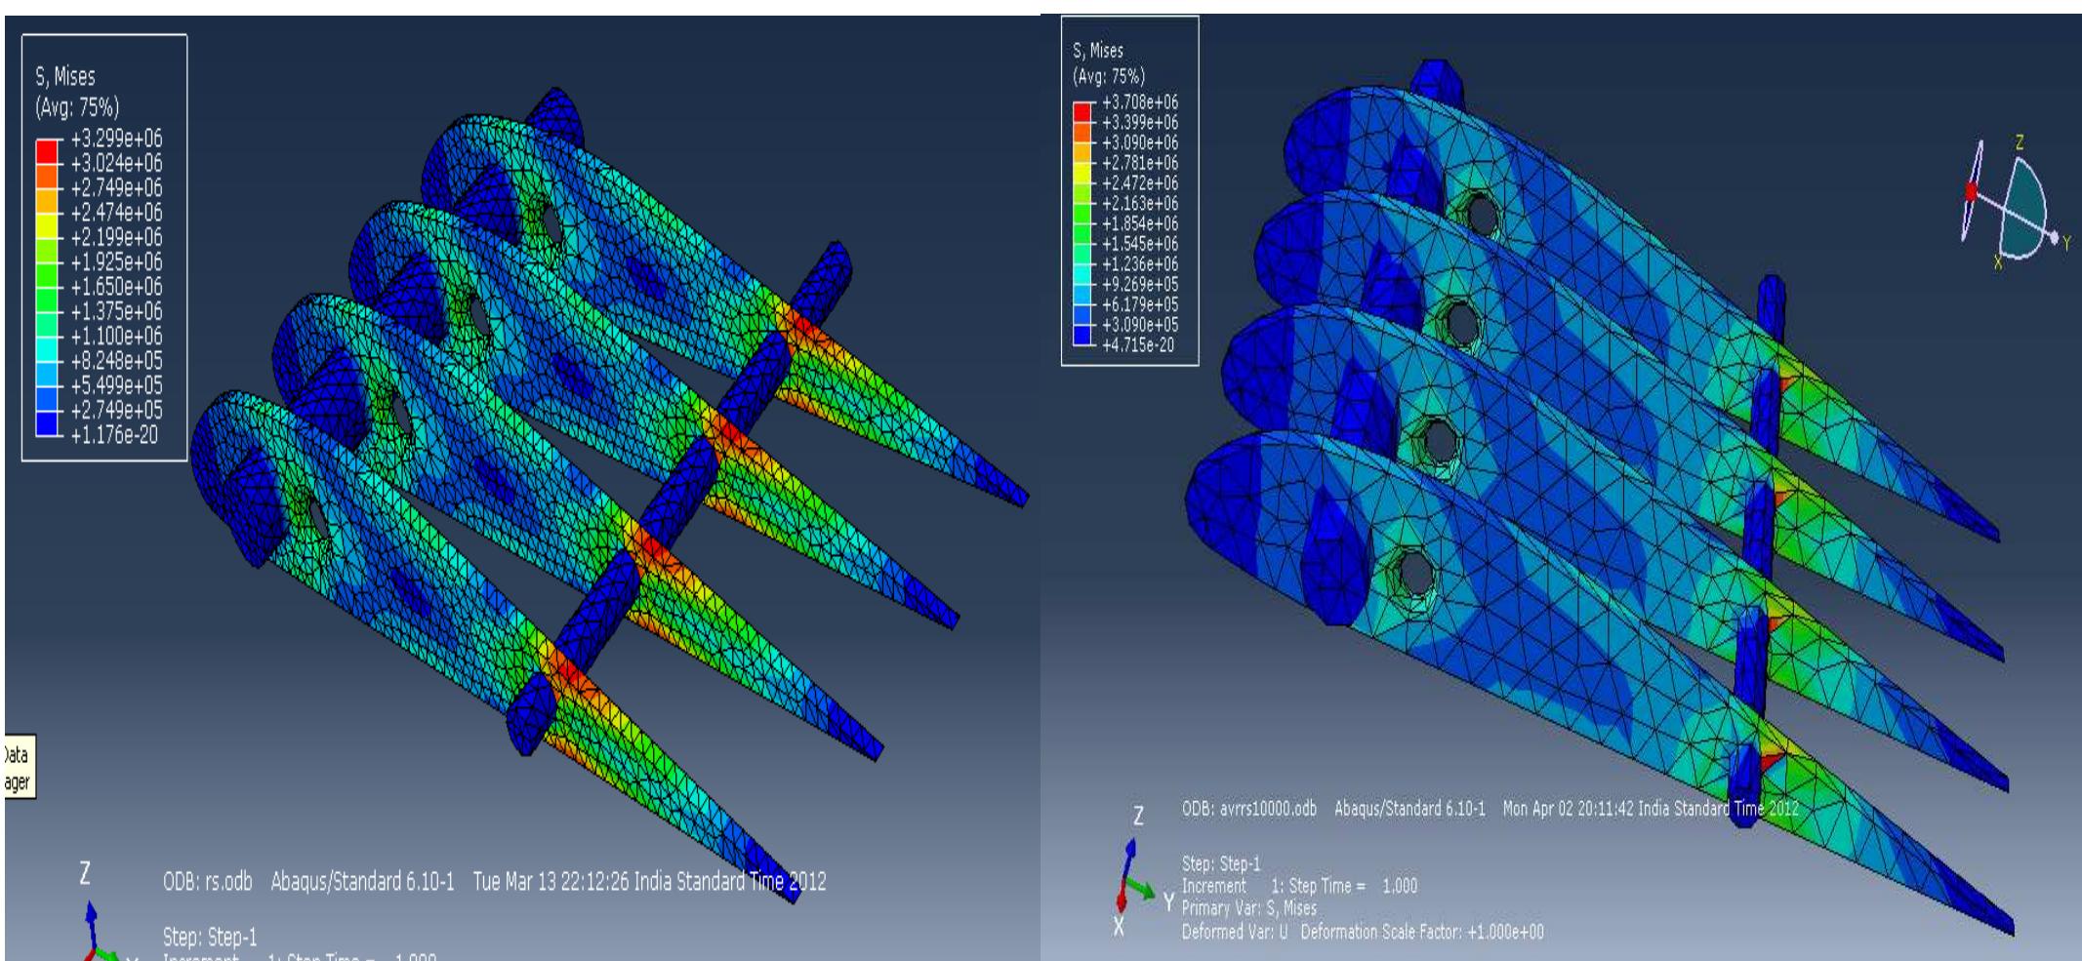Screen dimensions: 2082x961
Task: Click the legend value +2.163e+06
Action: tap(1140, 203)
